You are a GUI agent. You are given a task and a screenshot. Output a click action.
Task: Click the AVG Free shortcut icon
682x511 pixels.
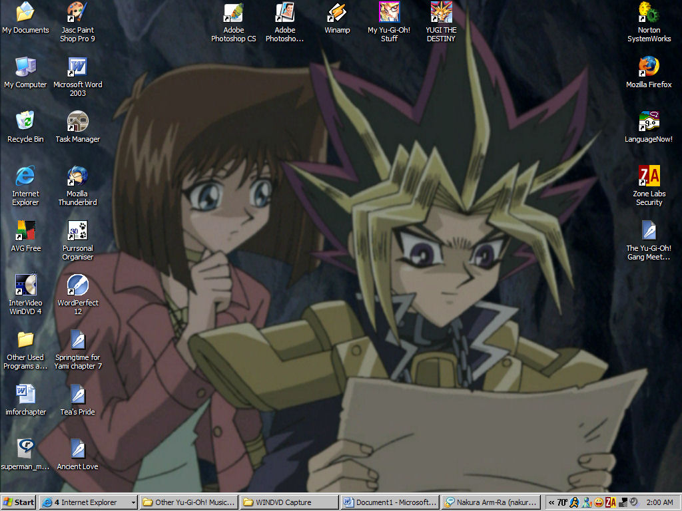pyautogui.click(x=25, y=238)
